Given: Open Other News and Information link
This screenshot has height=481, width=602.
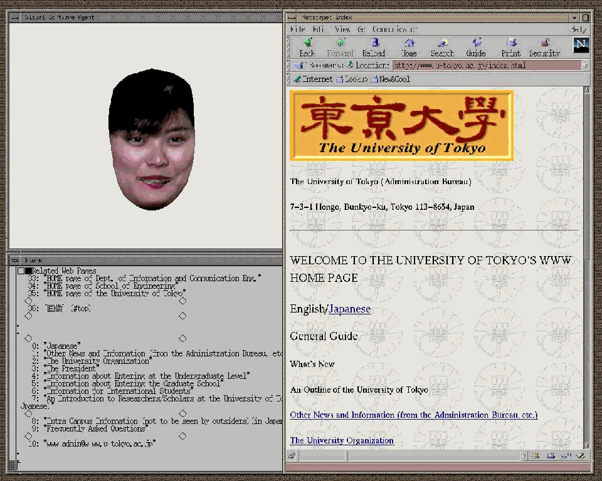Looking at the screenshot, I should coord(414,415).
